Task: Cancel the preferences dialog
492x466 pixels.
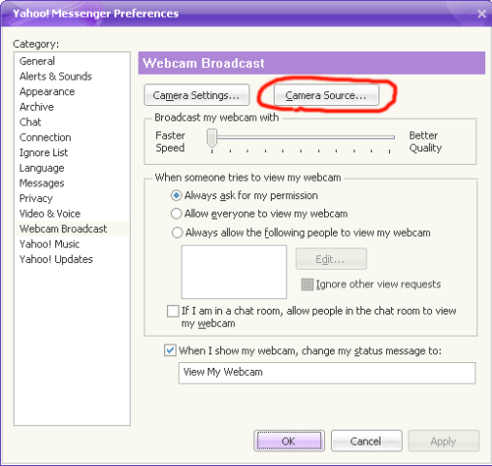Action: tap(366, 441)
